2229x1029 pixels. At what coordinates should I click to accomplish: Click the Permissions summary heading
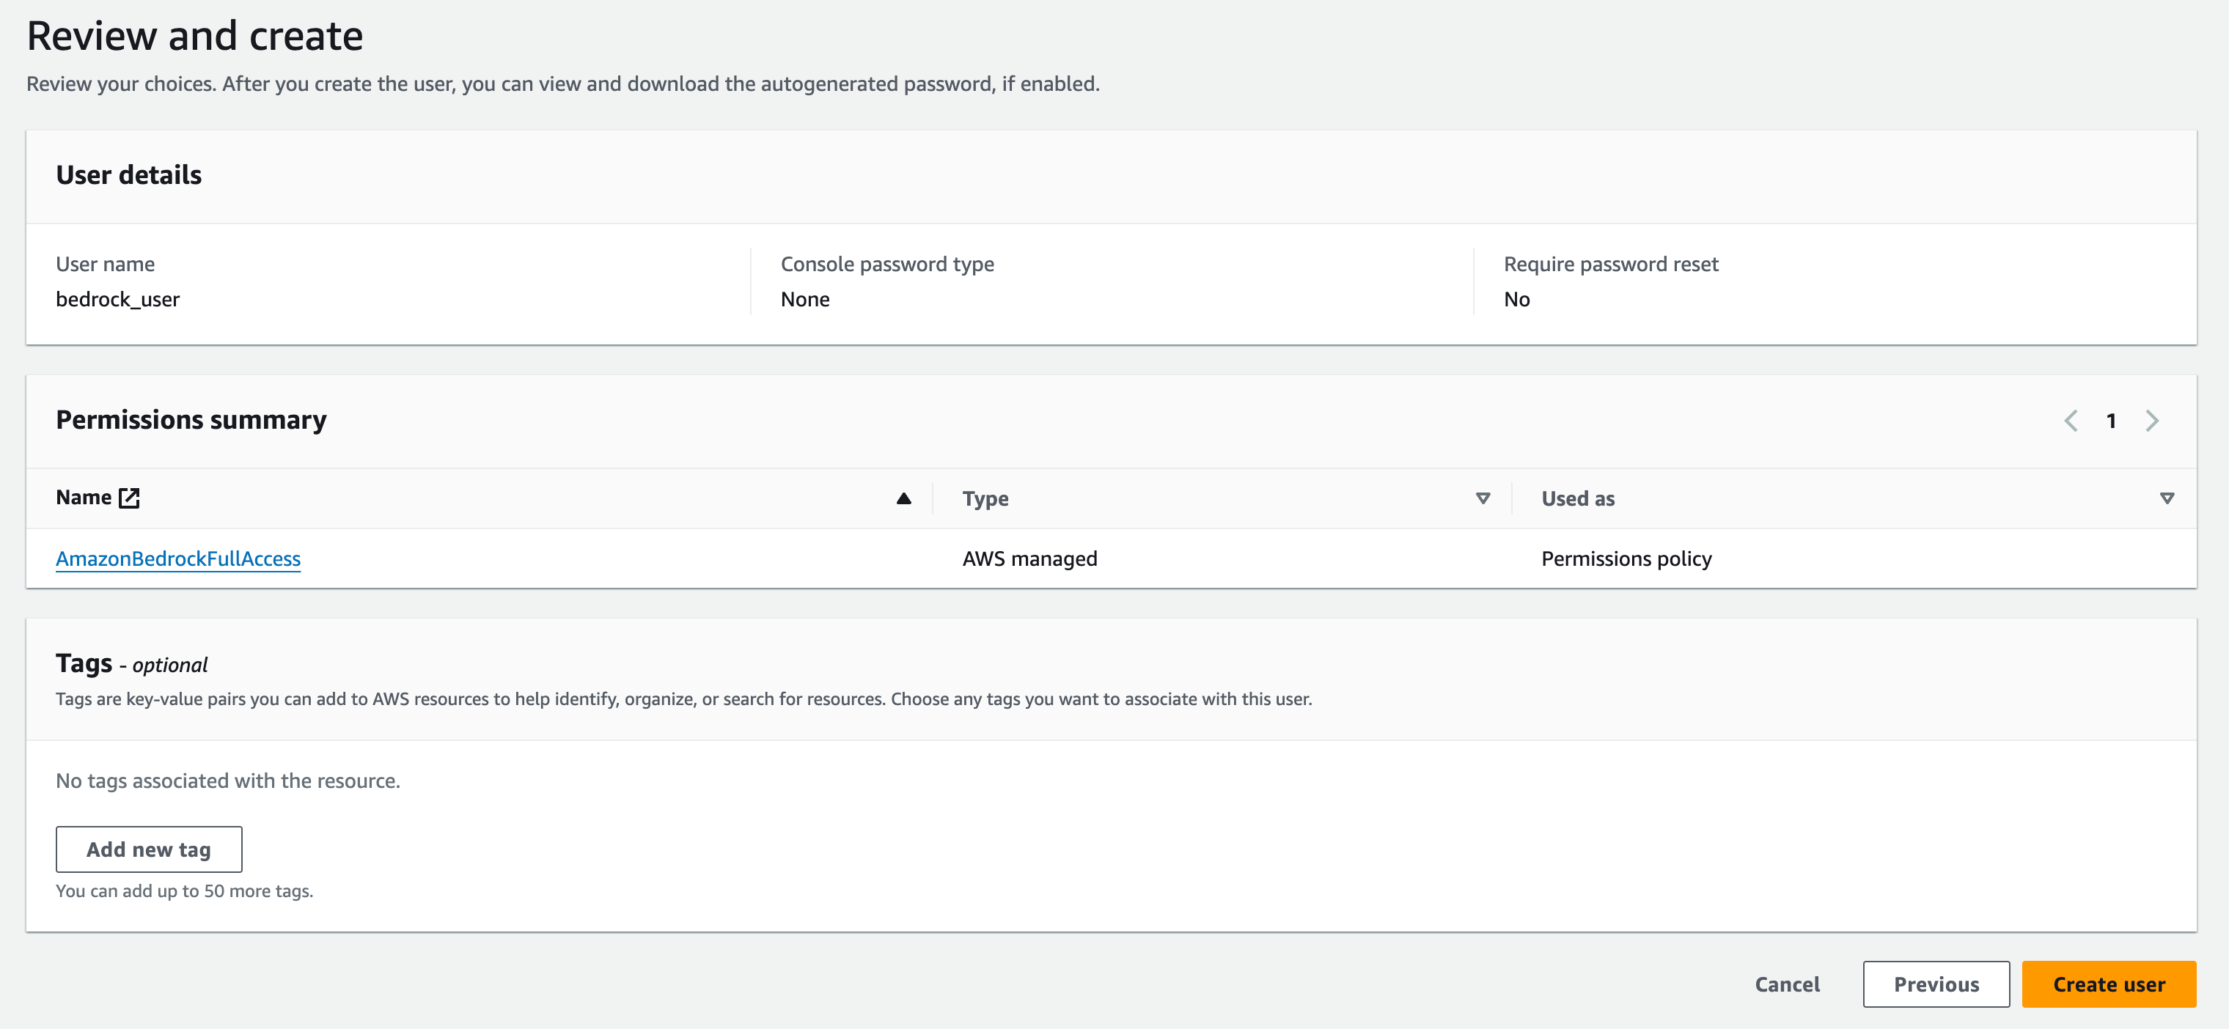pos(191,419)
